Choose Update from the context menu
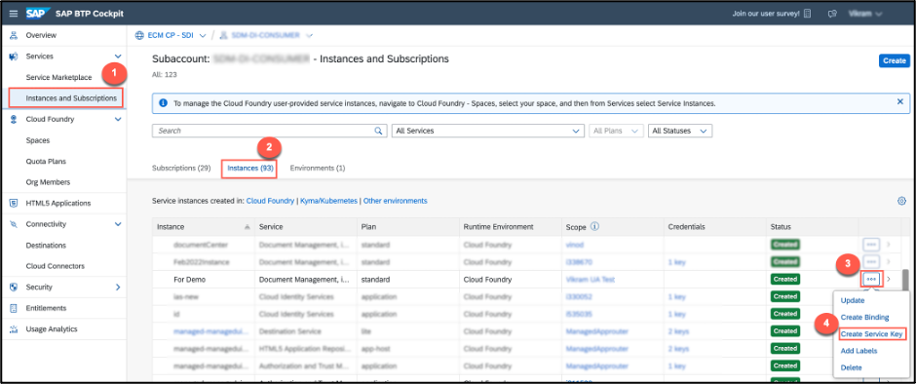 click(852, 300)
